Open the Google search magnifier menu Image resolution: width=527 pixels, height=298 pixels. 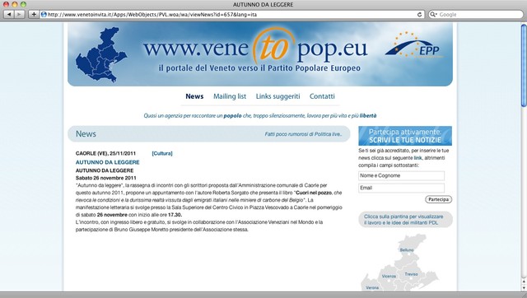click(434, 15)
